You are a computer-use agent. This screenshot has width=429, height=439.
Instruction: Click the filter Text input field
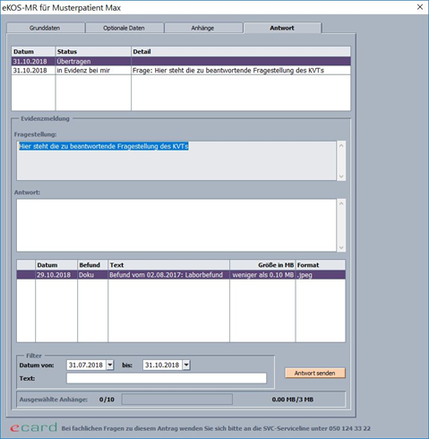pyautogui.click(x=167, y=378)
